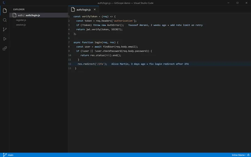This screenshot has width=251, height=157.
Task: Click the file icon on the login.js tab
Action: [73, 9]
